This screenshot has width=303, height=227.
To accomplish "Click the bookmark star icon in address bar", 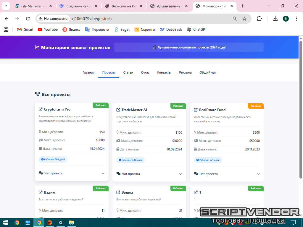I will coord(244,19).
